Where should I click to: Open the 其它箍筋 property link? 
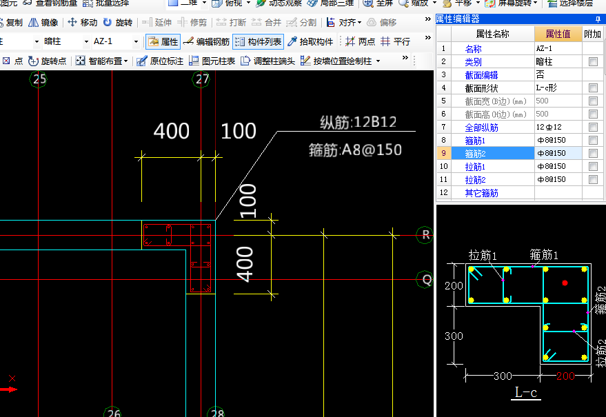pos(481,193)
